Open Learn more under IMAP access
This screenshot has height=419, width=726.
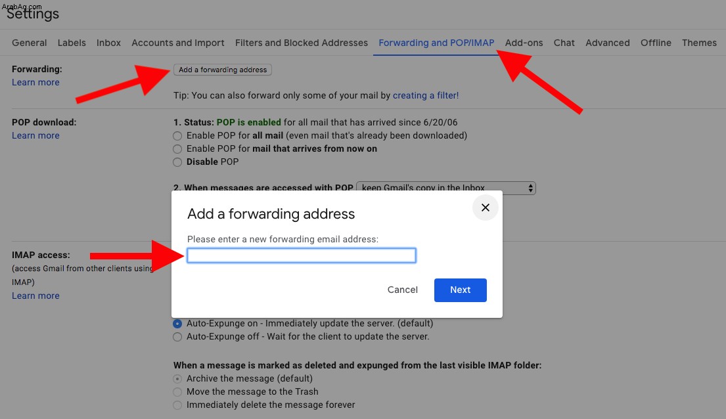(x=35, y=296)
